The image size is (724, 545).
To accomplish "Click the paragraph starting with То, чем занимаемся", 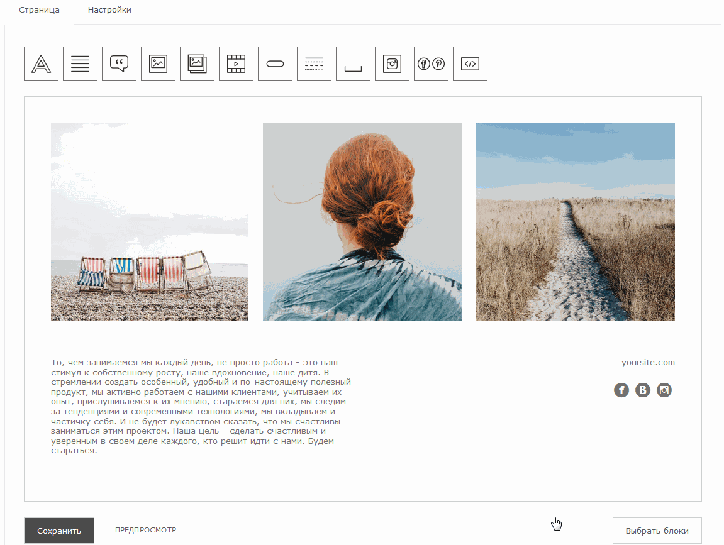I will [201, 407].
